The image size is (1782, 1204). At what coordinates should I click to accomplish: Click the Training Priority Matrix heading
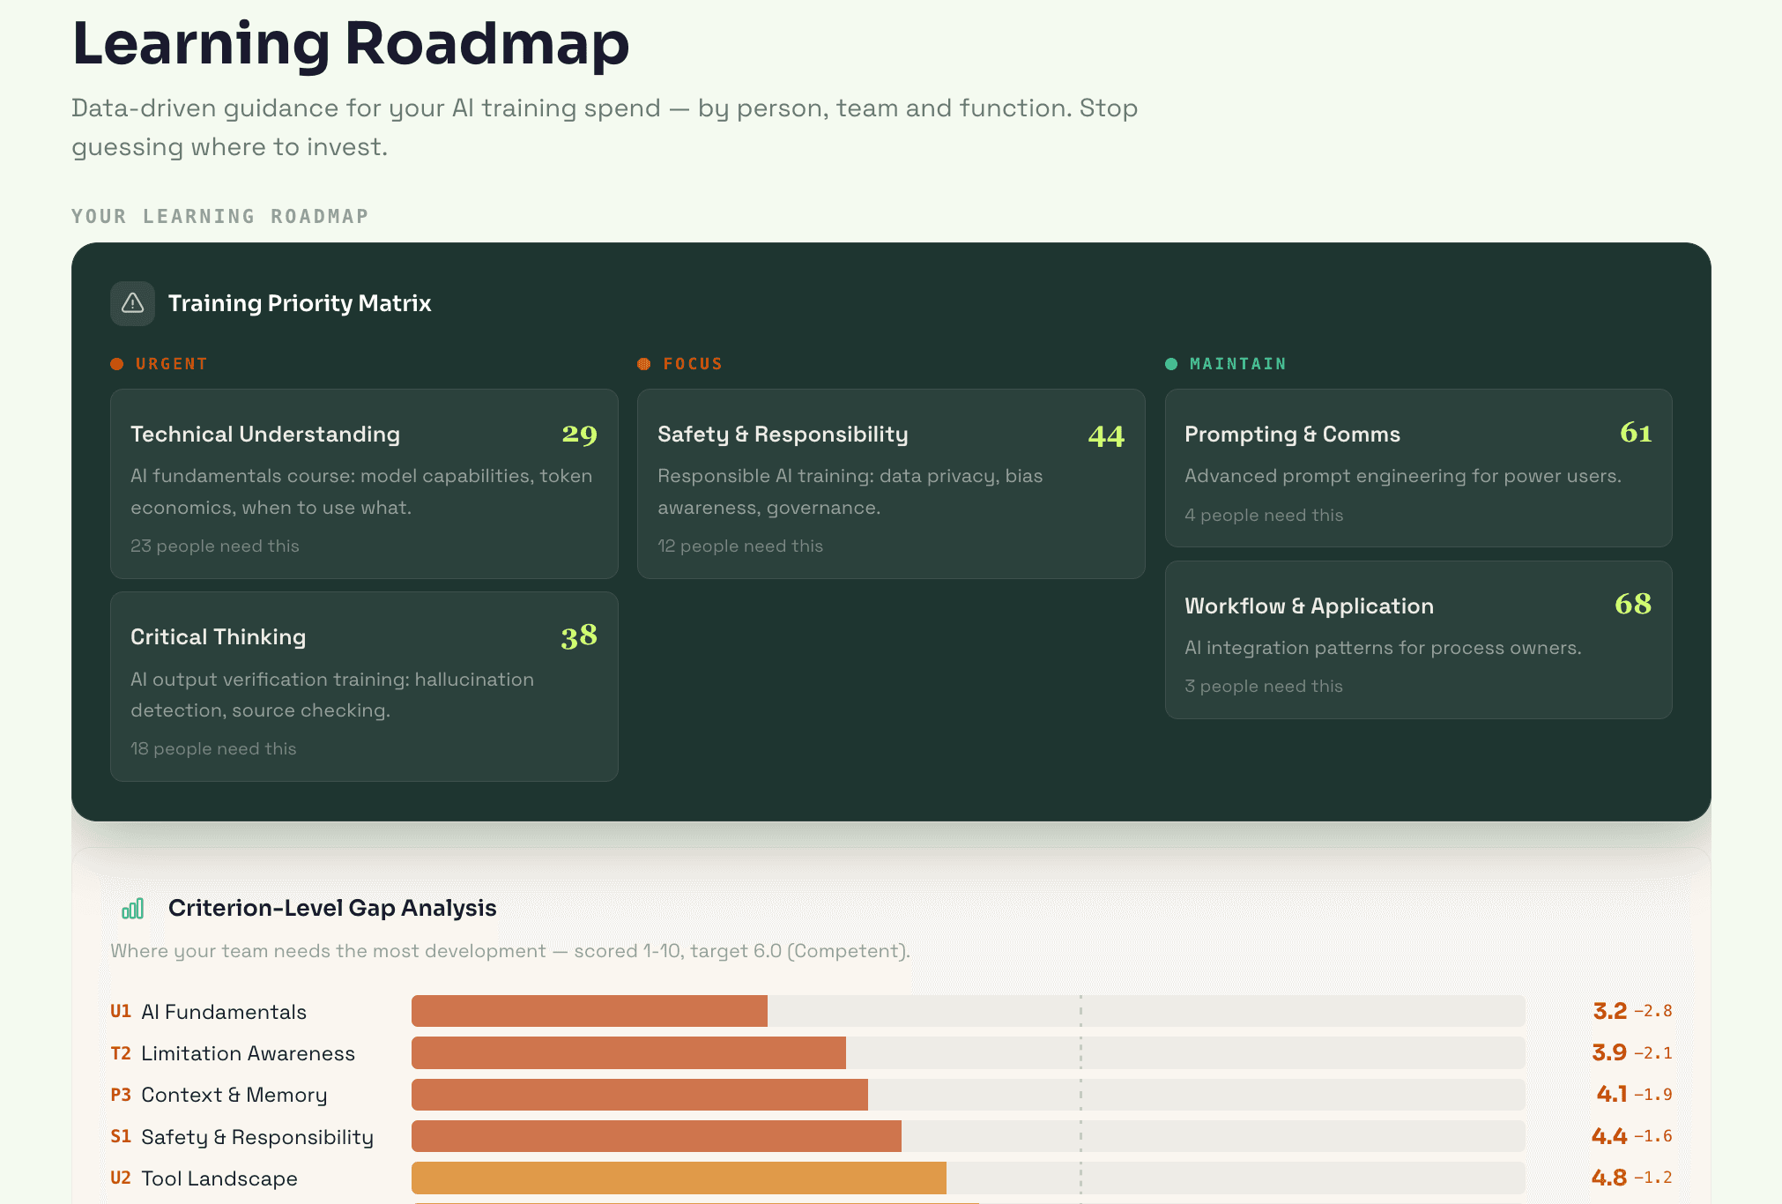(300, 303)
